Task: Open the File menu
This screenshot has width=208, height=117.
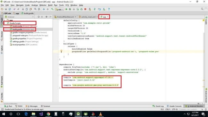Action: pyautogui.click(x=2, y=5)
